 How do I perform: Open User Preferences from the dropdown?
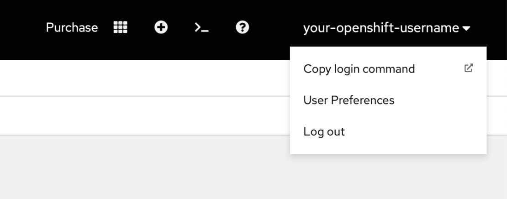pos(349,100)
